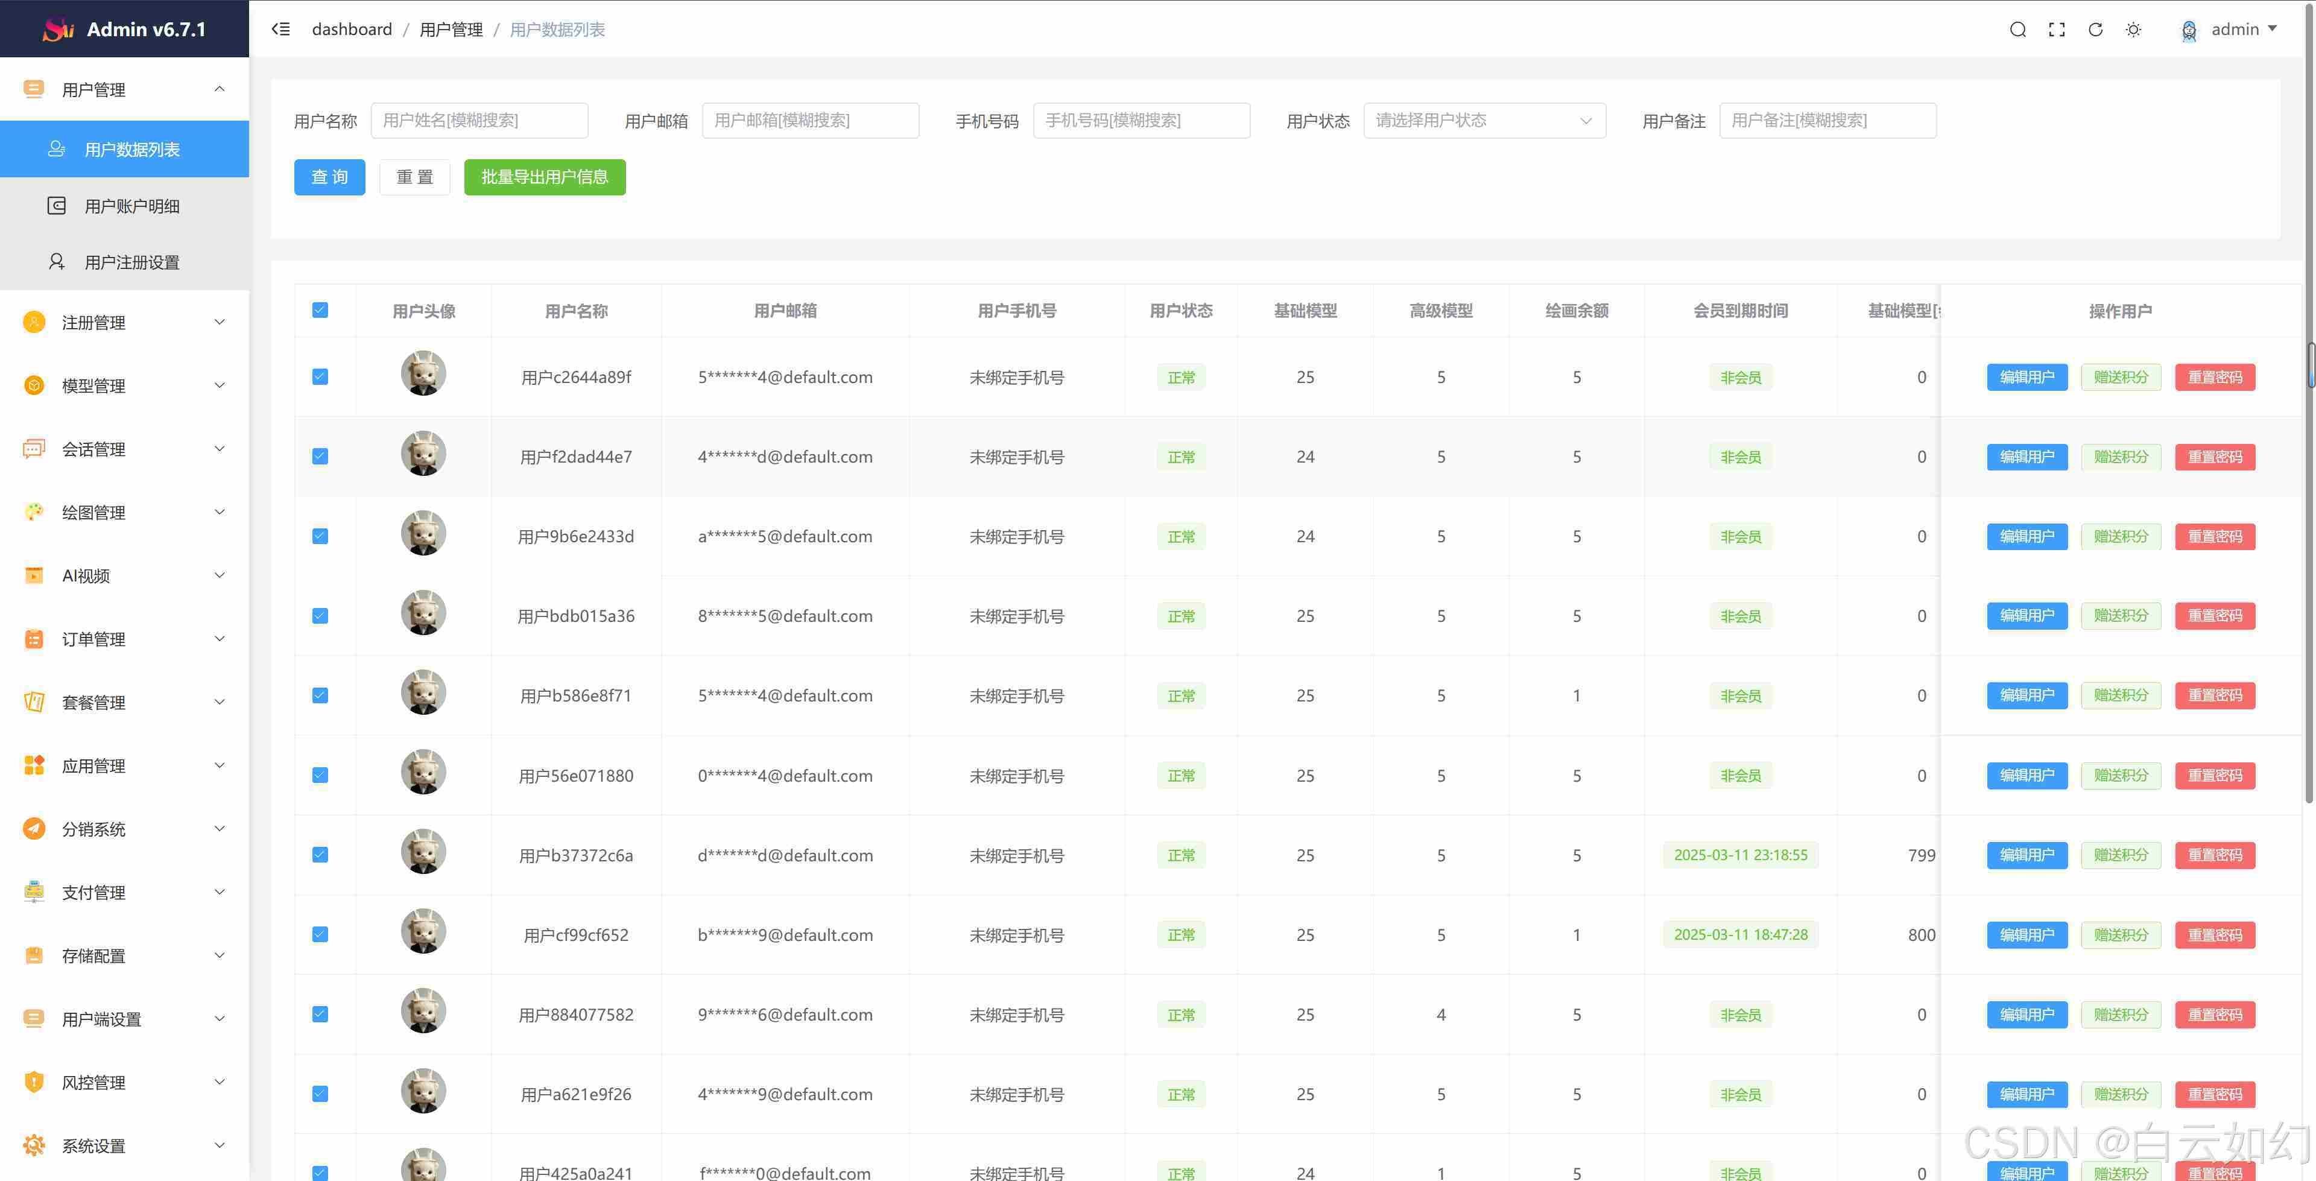Open the 用户账户明细 menu item

[x=132, y=206]
